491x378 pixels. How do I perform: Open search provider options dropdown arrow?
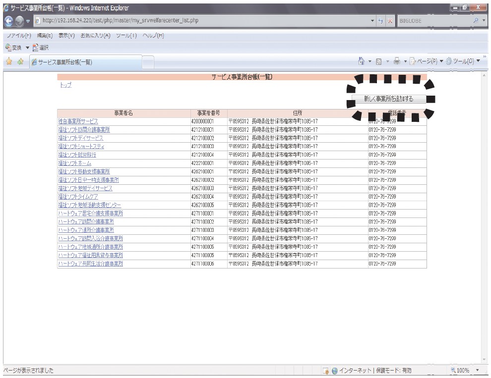tap(484, 21)
